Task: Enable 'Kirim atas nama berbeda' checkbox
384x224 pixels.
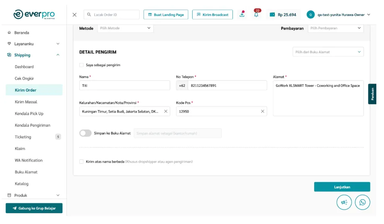Action: [81, 161]
